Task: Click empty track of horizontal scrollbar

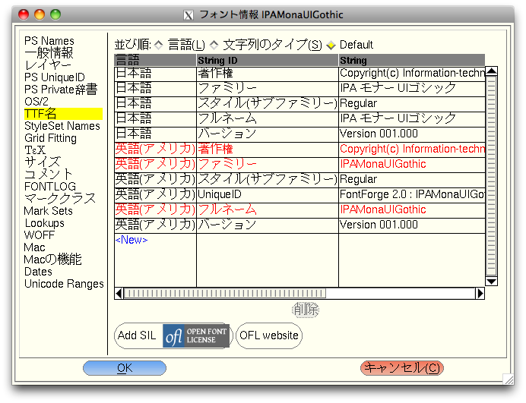Action: [401, 294]
